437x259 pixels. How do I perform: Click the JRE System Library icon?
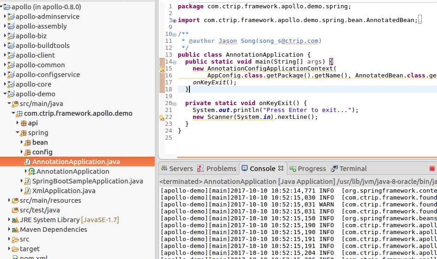pos(15,220)
